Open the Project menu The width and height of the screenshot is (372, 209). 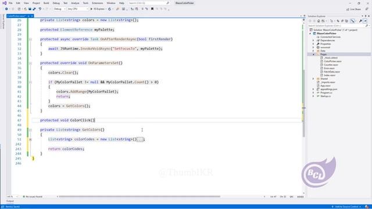(36, 3)
